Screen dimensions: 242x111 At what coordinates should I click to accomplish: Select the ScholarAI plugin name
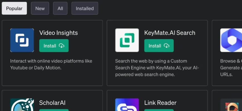tap(52, 103)
